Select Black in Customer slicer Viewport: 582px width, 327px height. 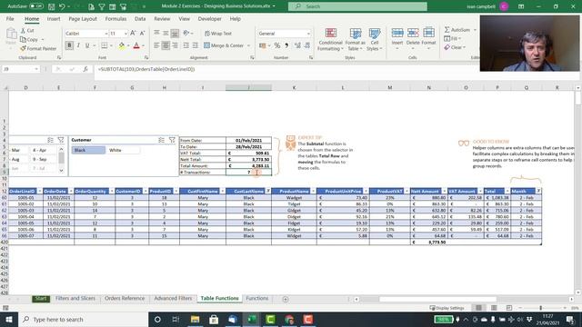[88, 150]
